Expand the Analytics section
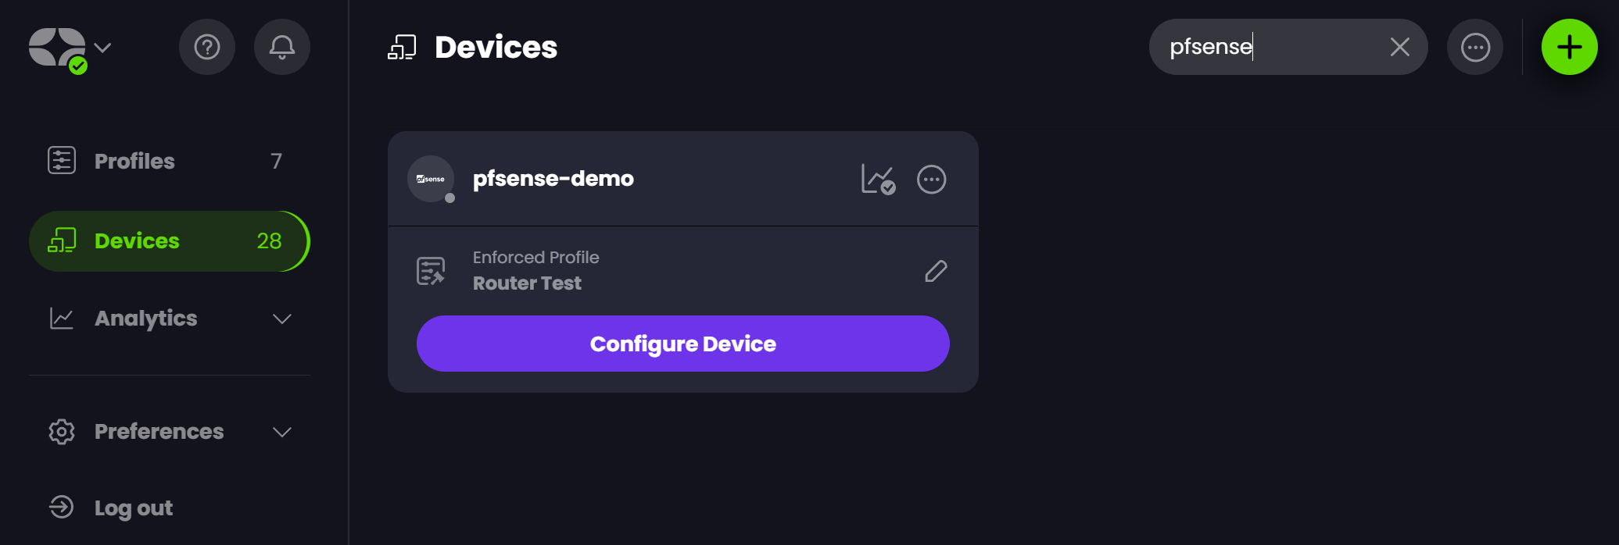Viewport: 1619px width, 545px height. pos(281,318)
